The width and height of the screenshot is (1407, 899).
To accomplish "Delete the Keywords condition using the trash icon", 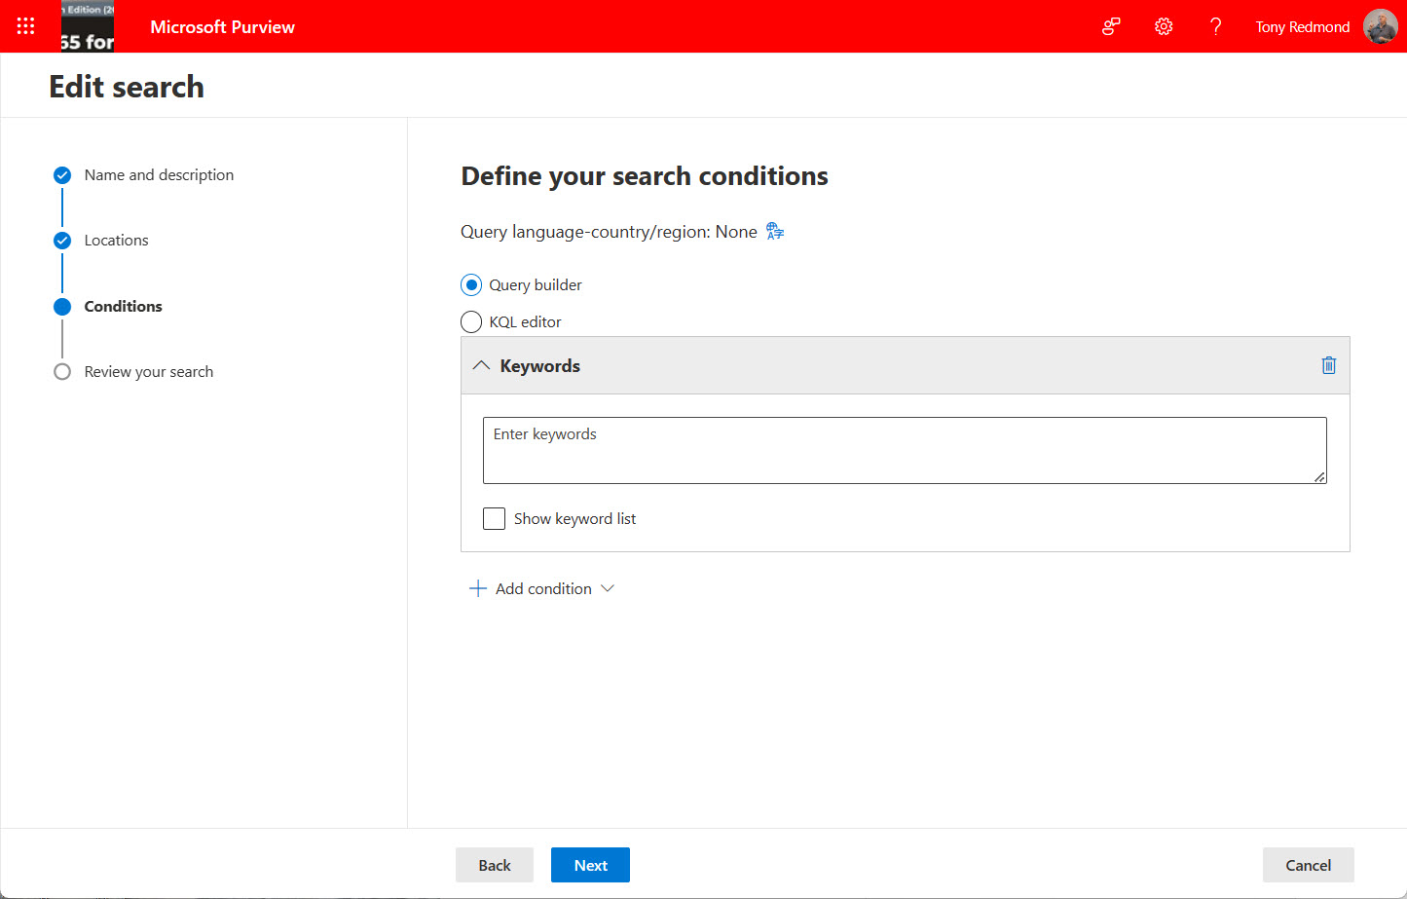I will [1328, 364].
